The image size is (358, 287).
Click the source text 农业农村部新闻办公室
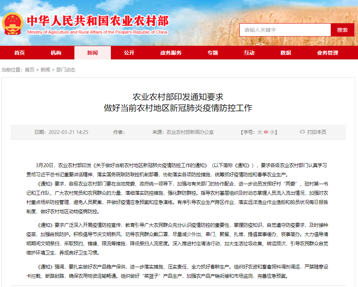coord(190,132)
